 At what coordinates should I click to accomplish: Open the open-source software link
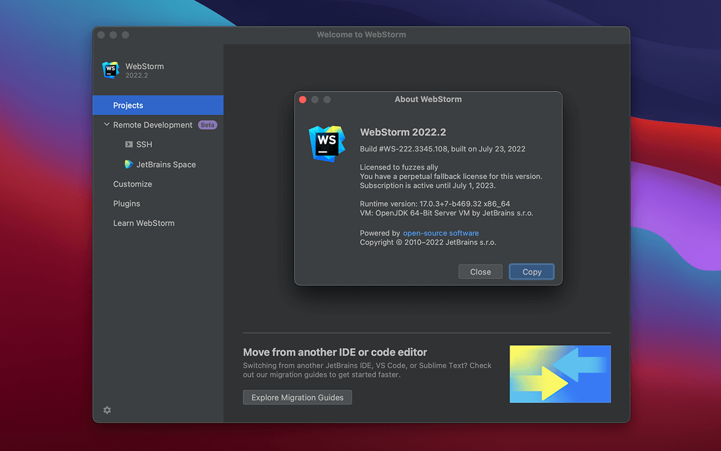(441, 233)
